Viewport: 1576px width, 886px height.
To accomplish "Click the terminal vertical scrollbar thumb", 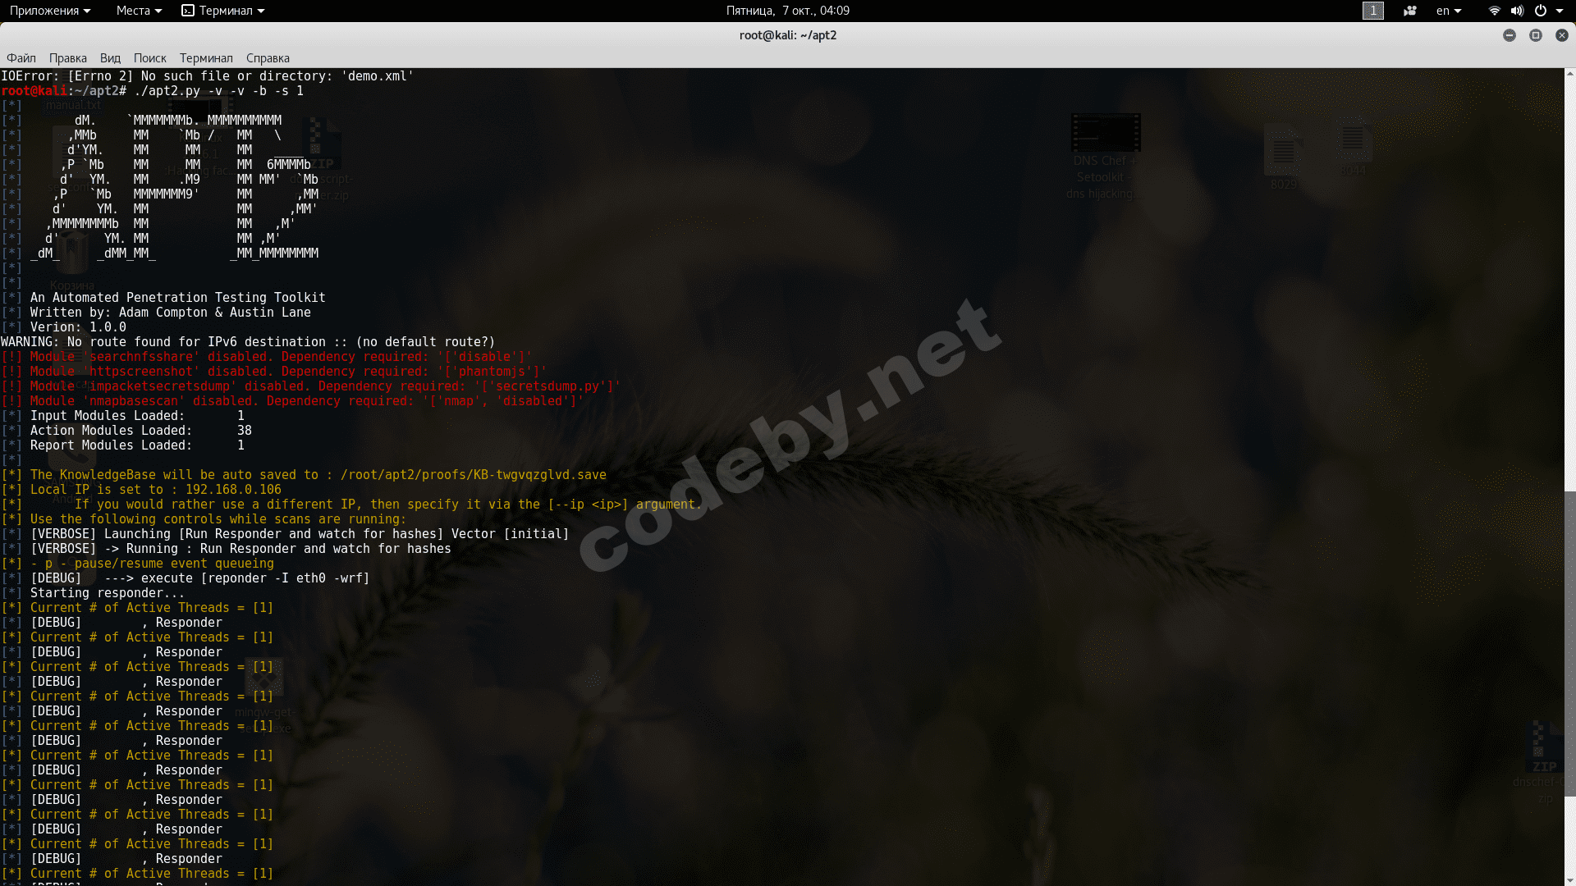I will click(x=1569, y=644).
